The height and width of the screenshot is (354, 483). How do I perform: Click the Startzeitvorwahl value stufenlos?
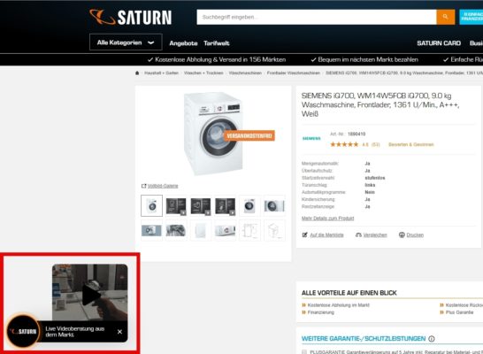click(x=375, y=178)
